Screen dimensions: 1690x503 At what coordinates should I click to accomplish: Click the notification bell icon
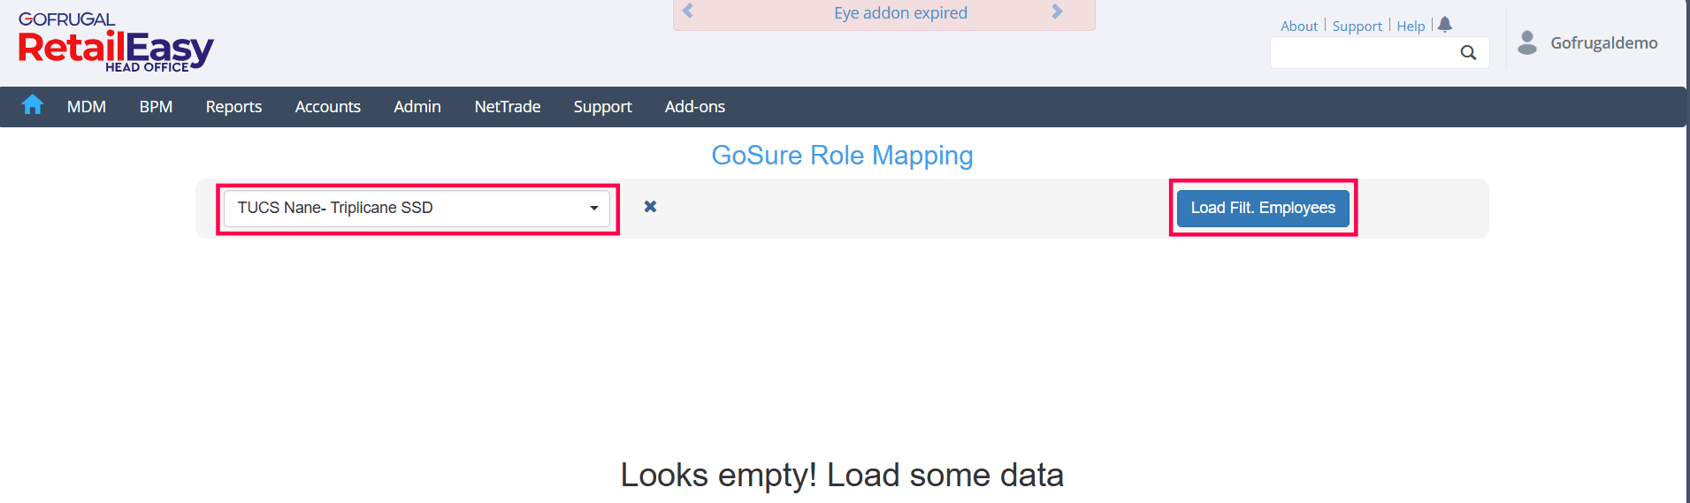coord(1445,25)
